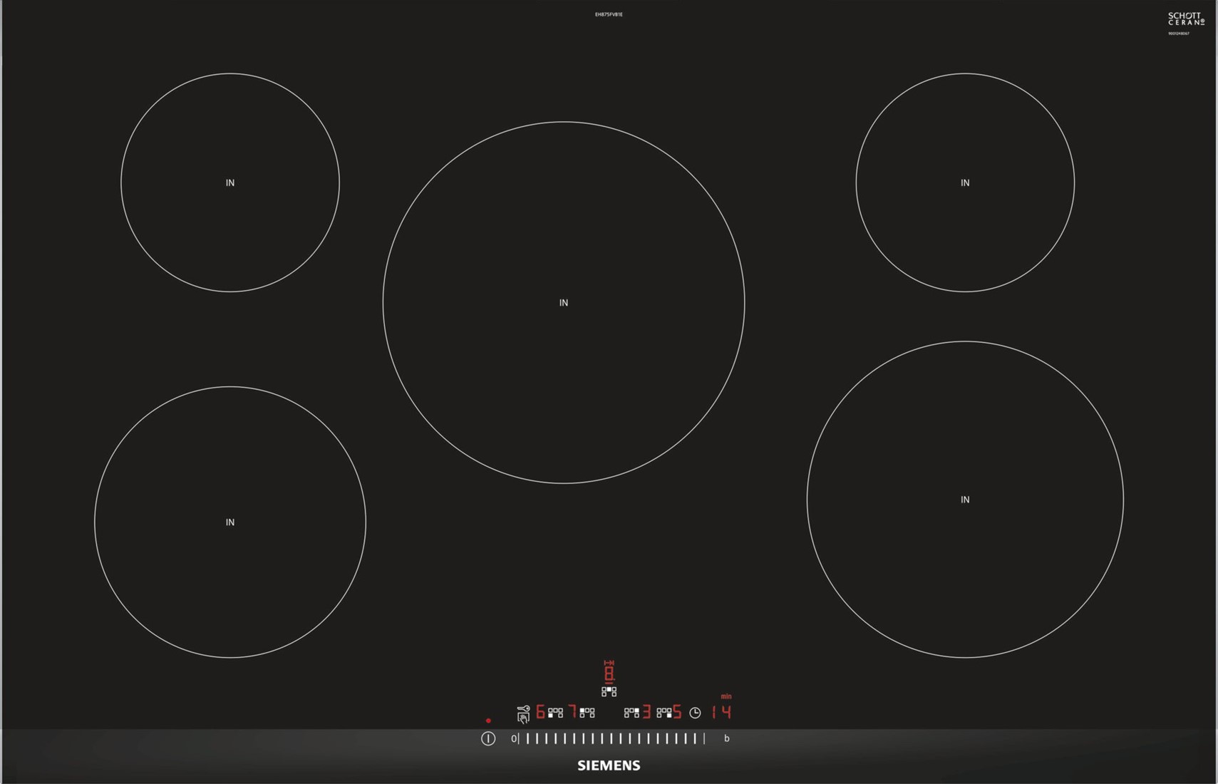Select the zone icon beside red 3
The width and height of the screenshot is (1218, 784).
pos(631,712)
